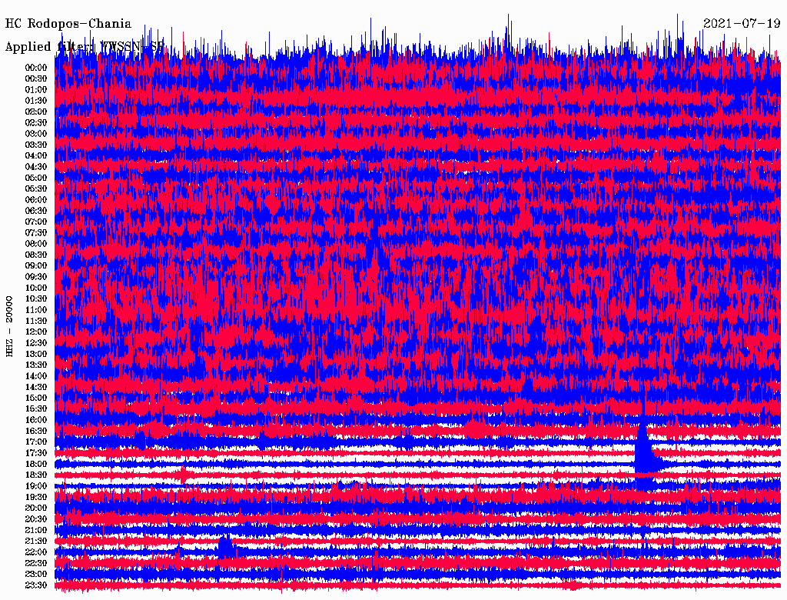Click the large blue seismic event spike
This screenshot has height=600, width=787.
click(643, 450)
